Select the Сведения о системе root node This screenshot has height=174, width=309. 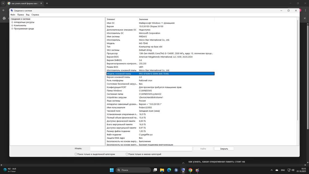[20, 19]
